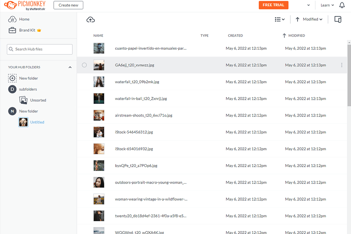Open options menu for GA6ejj_t20_xvnwzz.jpg
Viewport: 351px width, 234px height.
341,65
